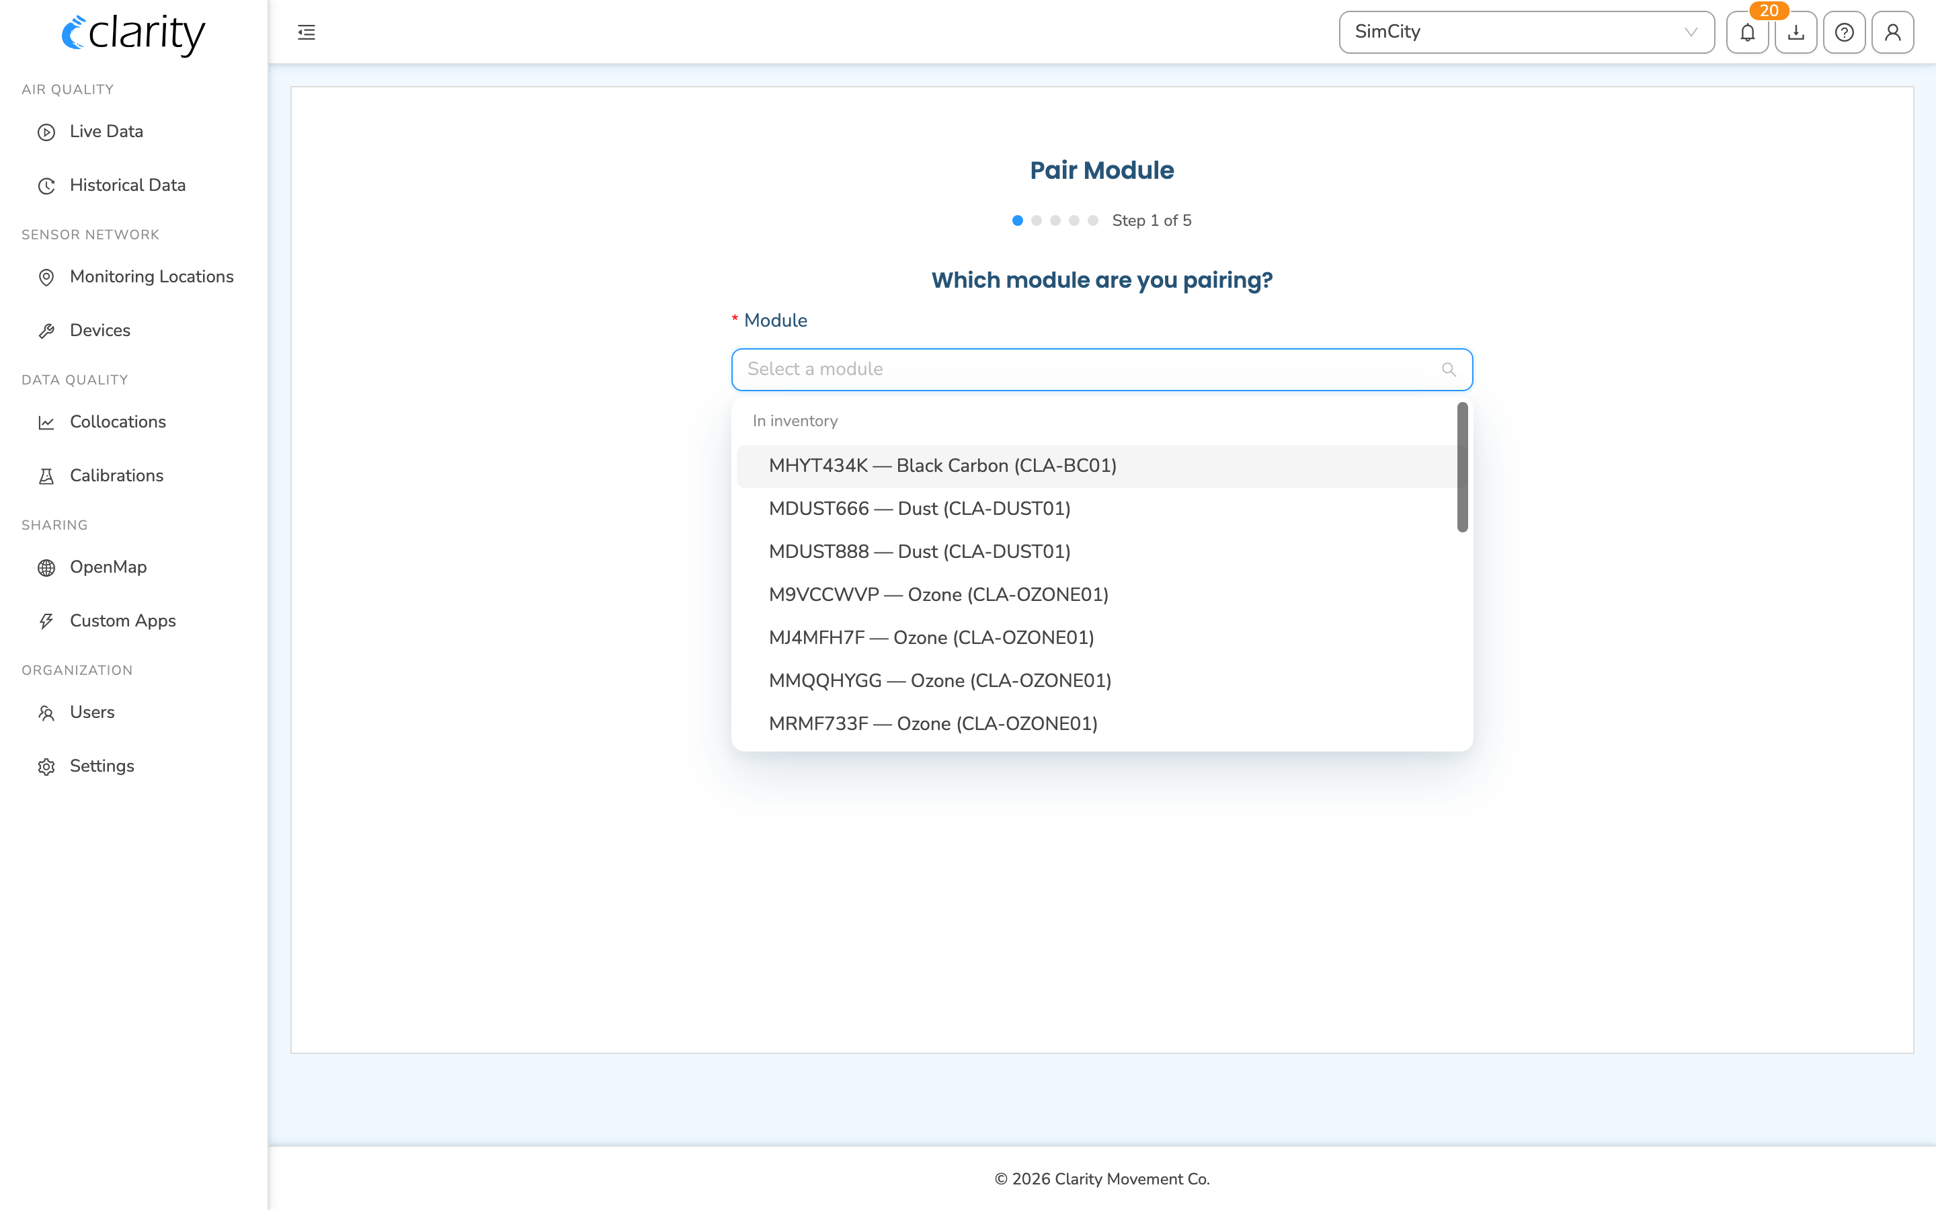
Task: Open the notifications bell
Action: click(1747, 32)
